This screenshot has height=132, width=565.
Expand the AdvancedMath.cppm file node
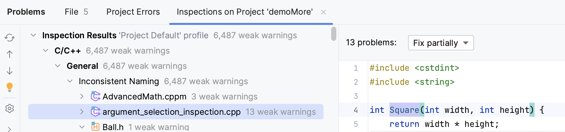pyautogui.click(x=82, y=96)
